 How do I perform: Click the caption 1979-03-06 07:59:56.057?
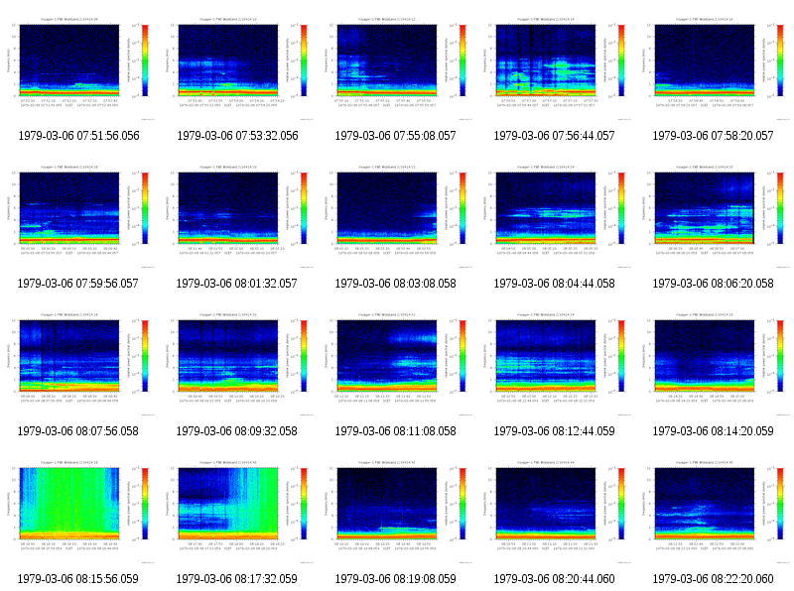tap(78, 284)
